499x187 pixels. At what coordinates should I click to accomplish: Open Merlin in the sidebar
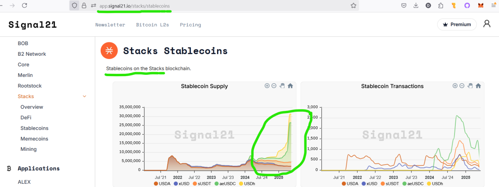[x=25, y=75]
